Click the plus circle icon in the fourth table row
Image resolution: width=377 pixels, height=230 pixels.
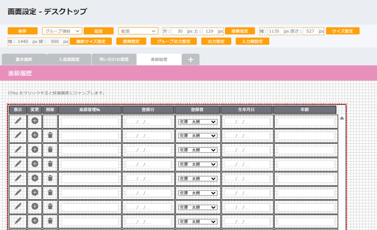coord(35,164)
